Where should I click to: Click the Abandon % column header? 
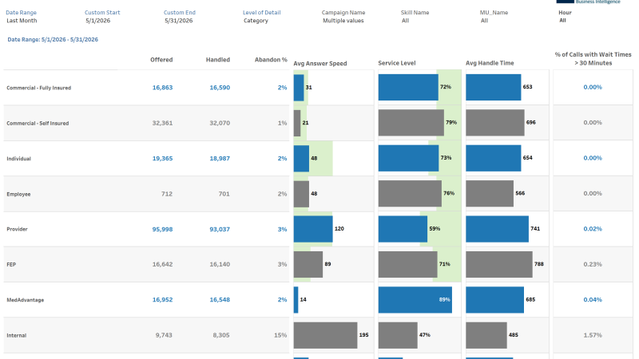pos(271,59)
